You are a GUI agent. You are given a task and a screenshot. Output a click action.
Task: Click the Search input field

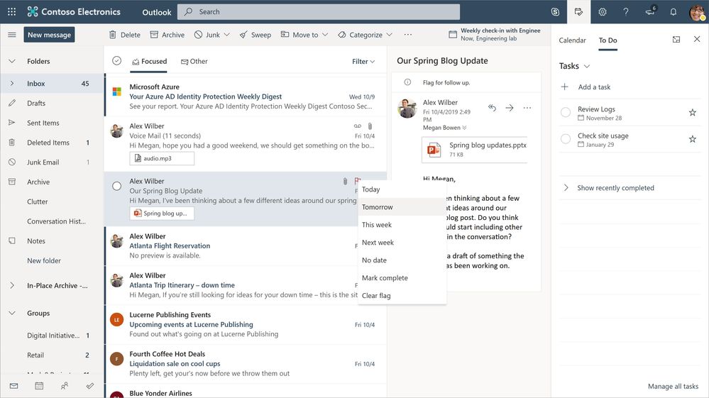tap(319, 12)
